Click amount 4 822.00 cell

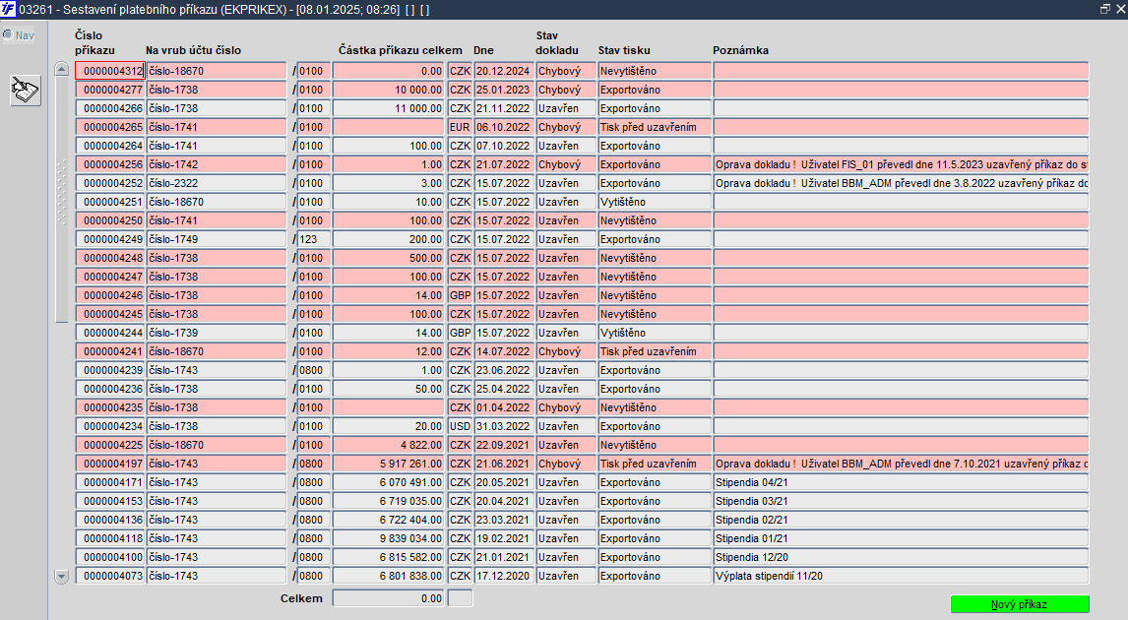(x=389, y=445)
